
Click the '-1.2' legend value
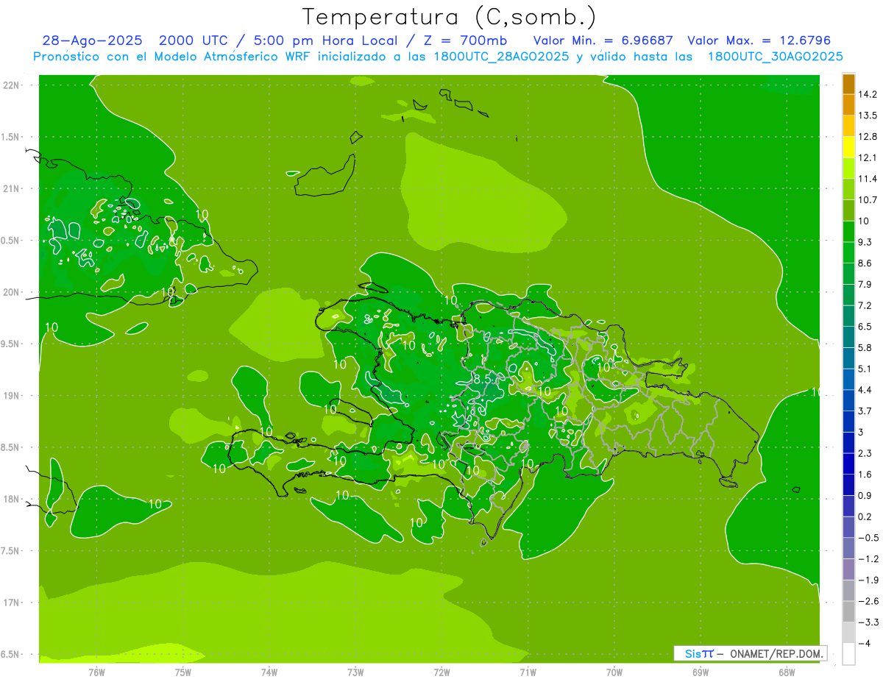pos(868,559)
